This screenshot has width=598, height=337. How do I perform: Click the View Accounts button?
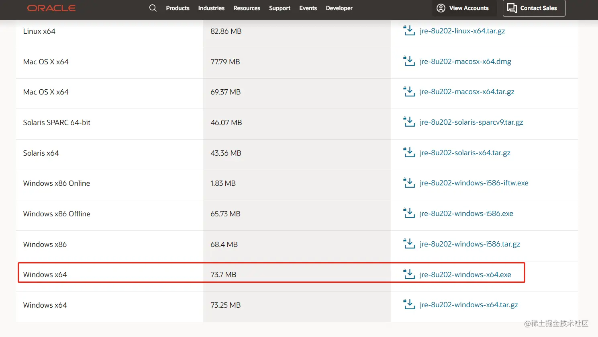(x=463, y=8)
